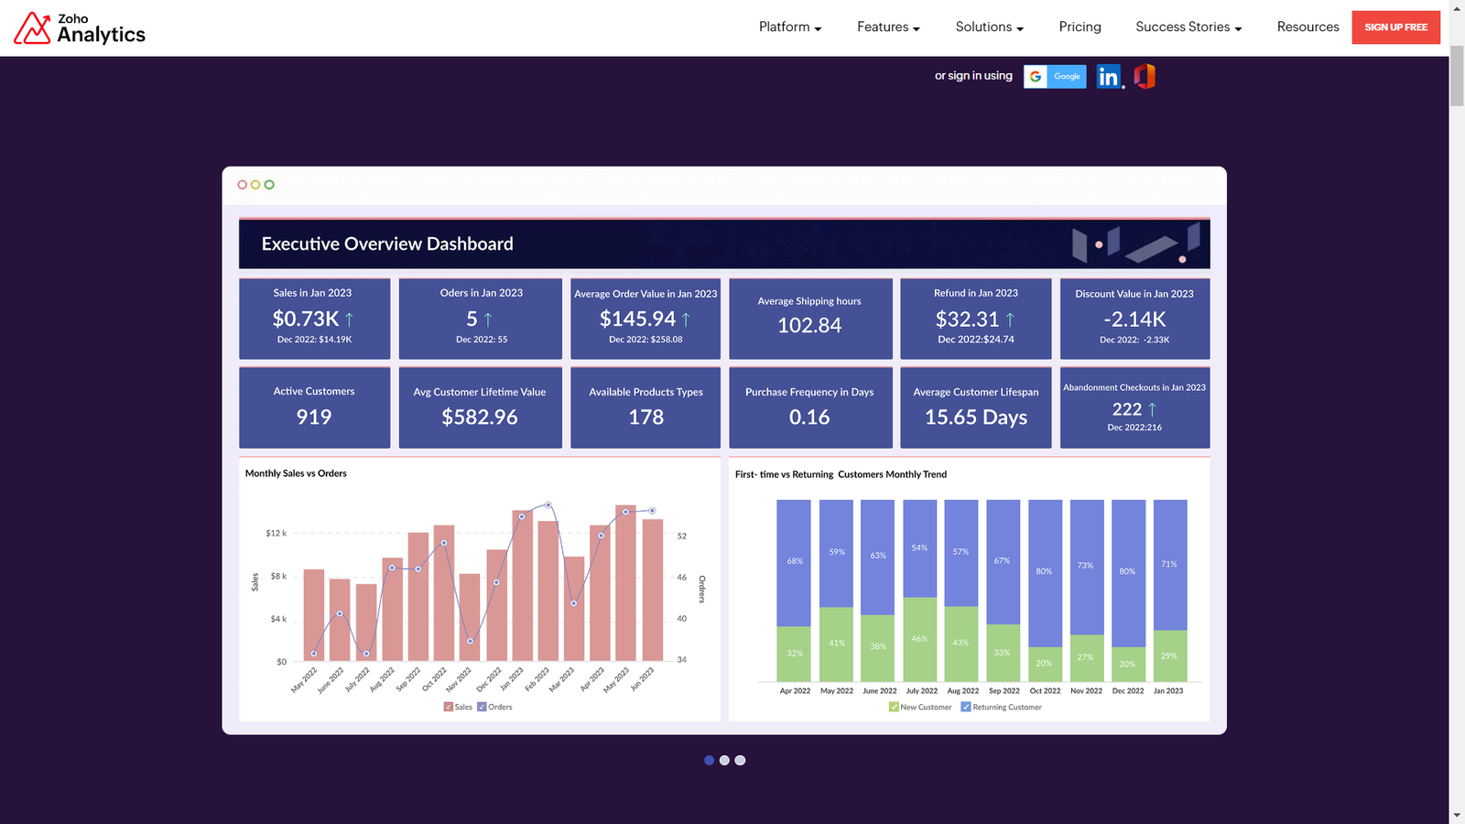
Task: Click the Monthly Sales vs Orders title
Action: pos(296,473)
